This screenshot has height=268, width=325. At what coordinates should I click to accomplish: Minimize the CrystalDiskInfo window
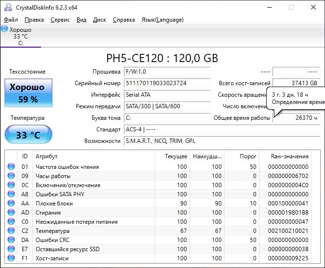(x=270, y=7)
